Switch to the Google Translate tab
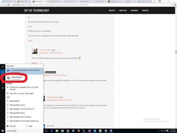 coord(145,1)
